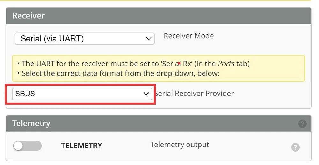319x165 pixels.
Task: Click the Receiver Mode label
Action: (x=189, y=36)
